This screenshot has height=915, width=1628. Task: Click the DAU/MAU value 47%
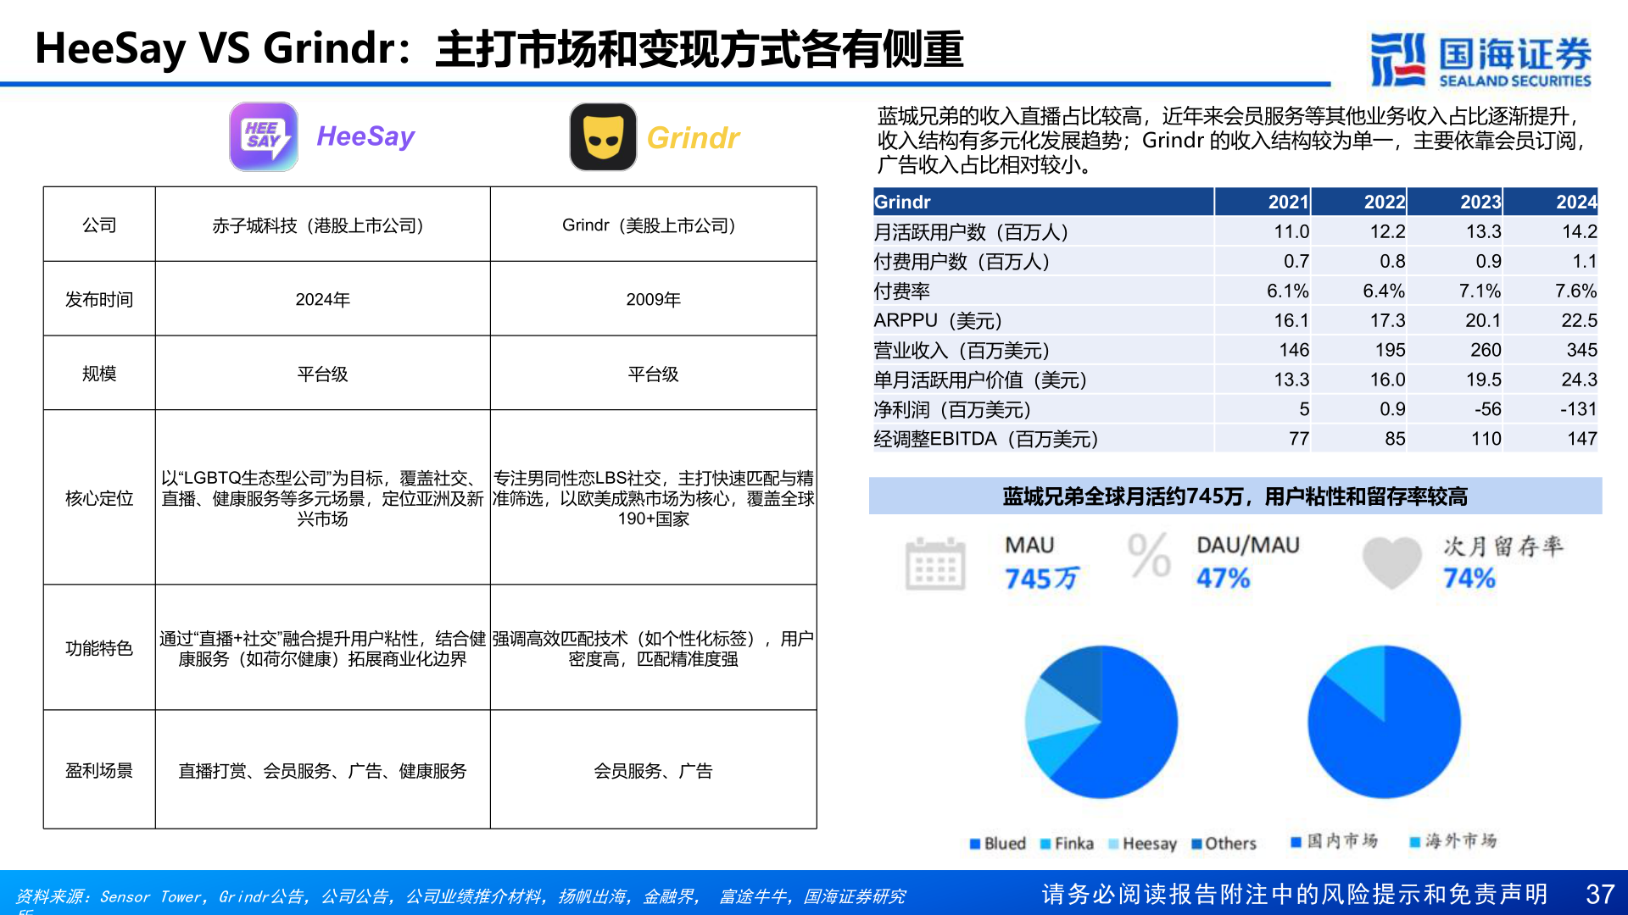[1223, 579]
